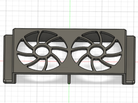Select the small center support rib below plate
This screenshot has height=103, width=138.
(x=69, y=79)
